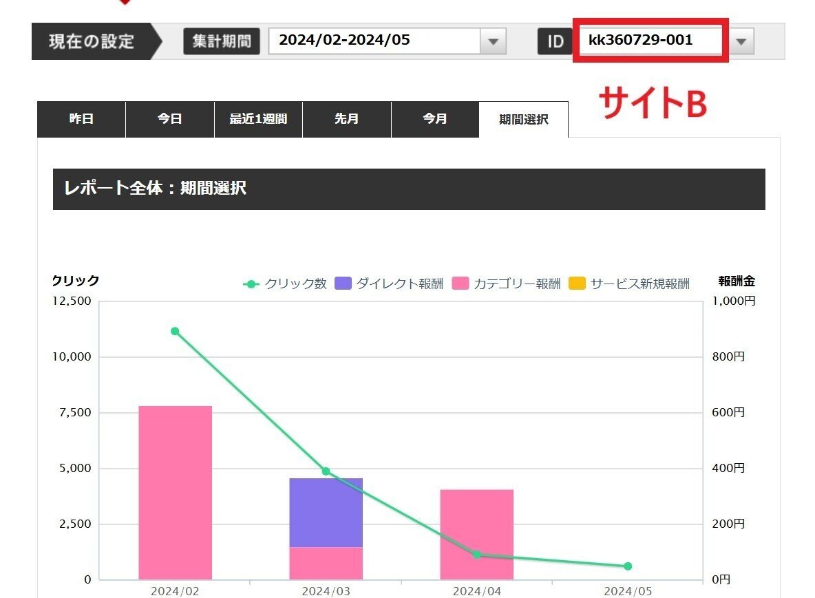Click the 10,000 left axis value
This screenshot has width=815, height=598.
tap(72, 357)
